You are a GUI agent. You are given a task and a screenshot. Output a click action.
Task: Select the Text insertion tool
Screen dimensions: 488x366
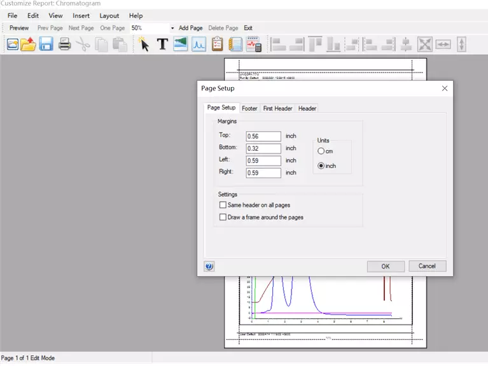(162, 44)
